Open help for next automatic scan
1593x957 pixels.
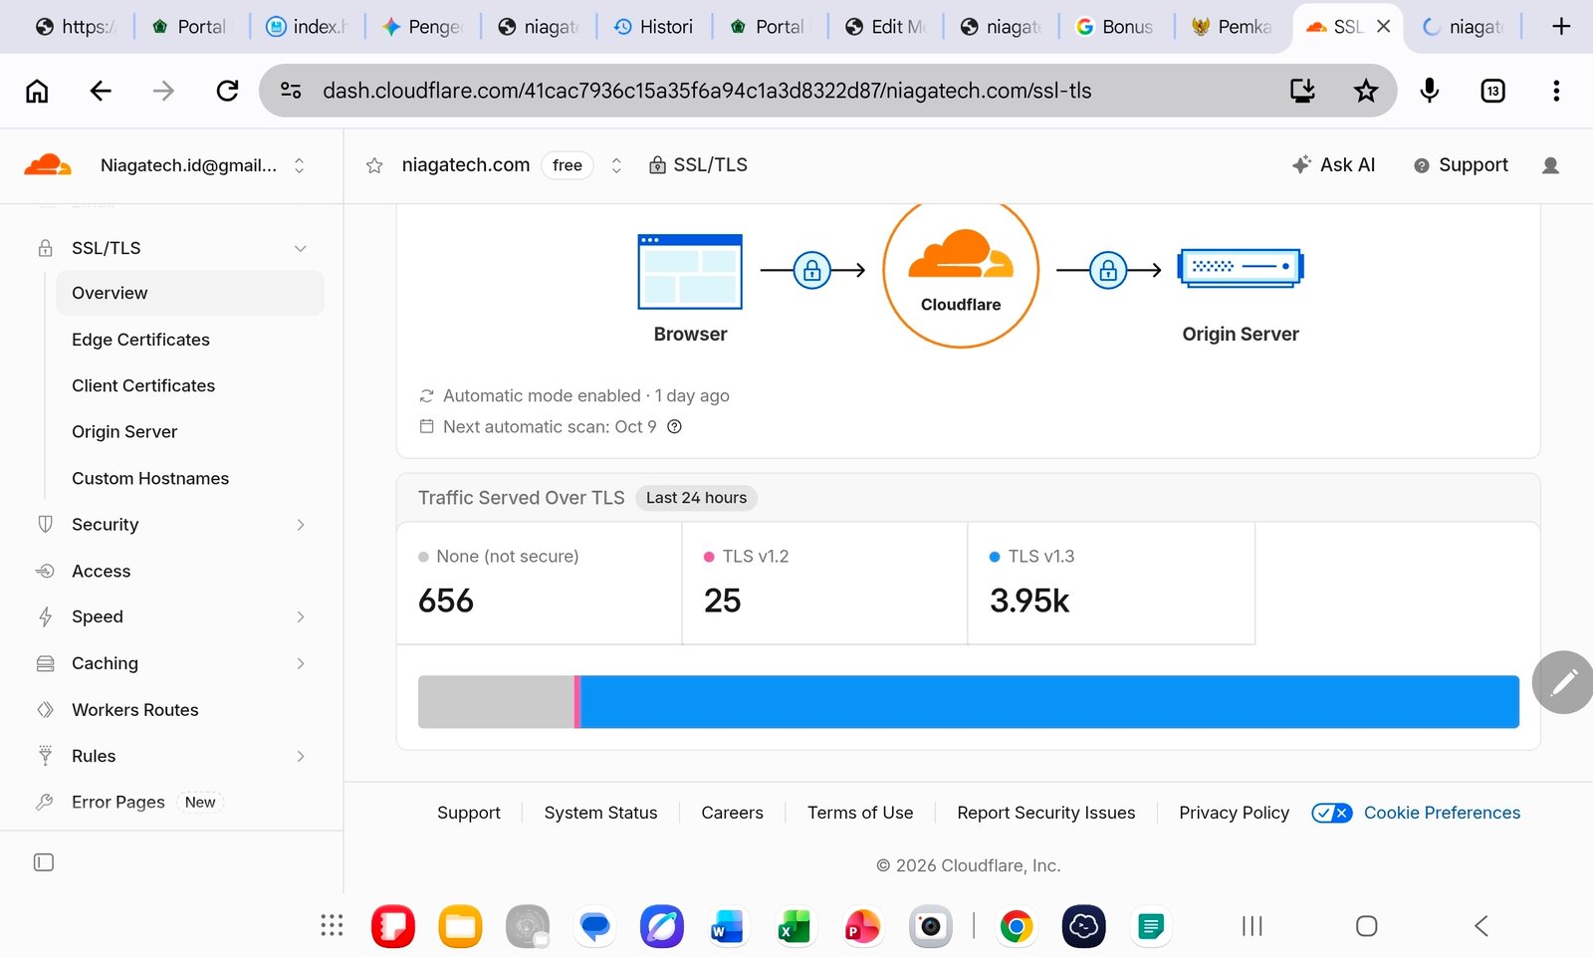674,427
